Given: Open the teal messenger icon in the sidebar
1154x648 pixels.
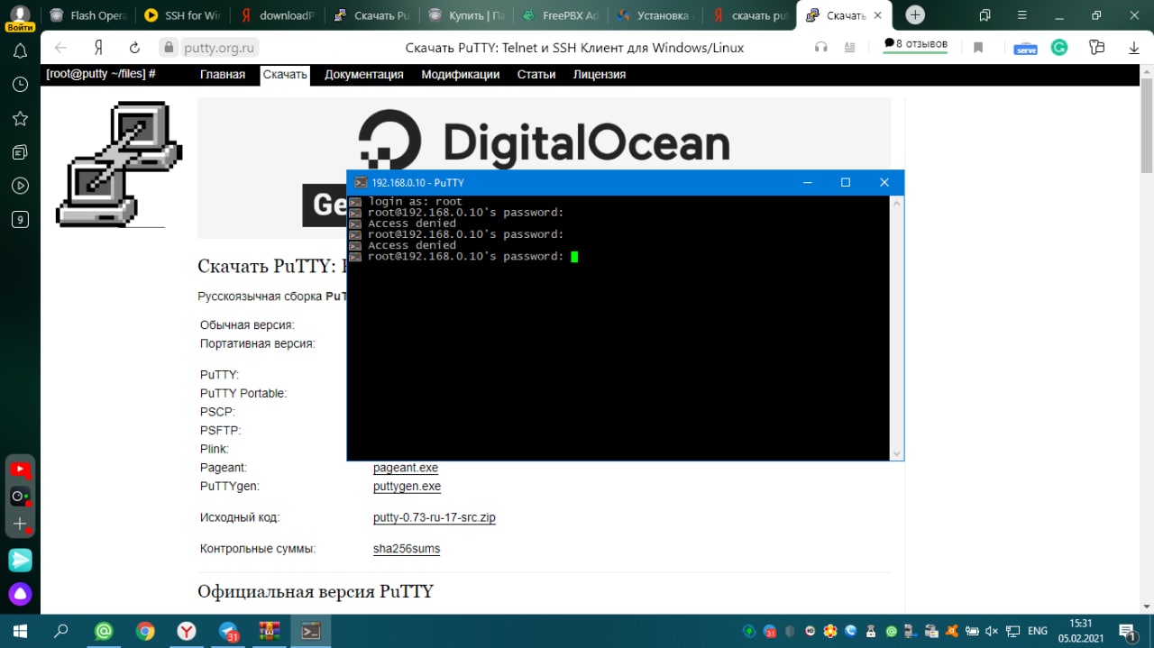Looking at the screenshot, I should tap(20, 560).
